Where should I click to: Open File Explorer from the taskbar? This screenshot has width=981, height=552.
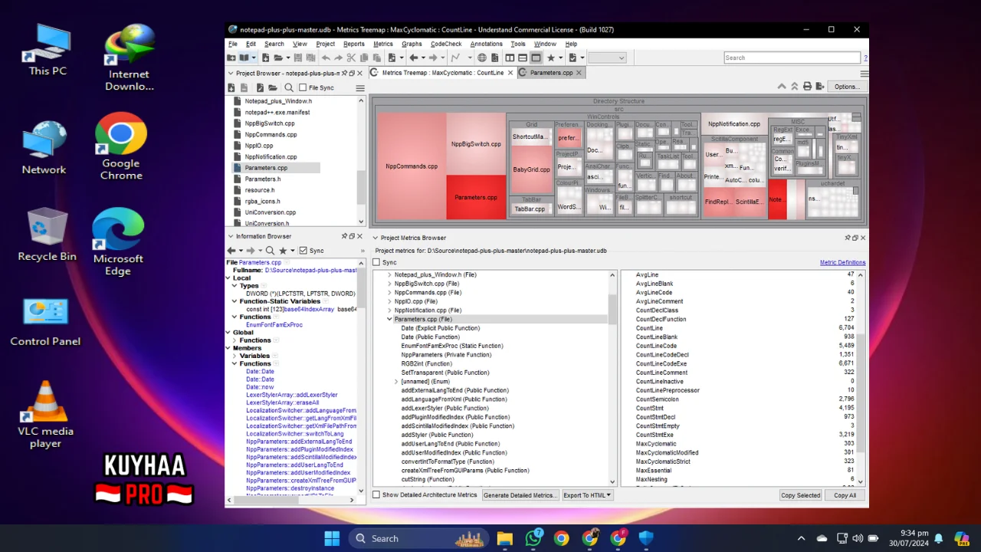[504, 538]
